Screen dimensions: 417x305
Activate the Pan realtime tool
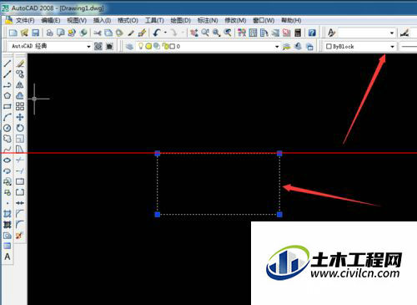194,33
